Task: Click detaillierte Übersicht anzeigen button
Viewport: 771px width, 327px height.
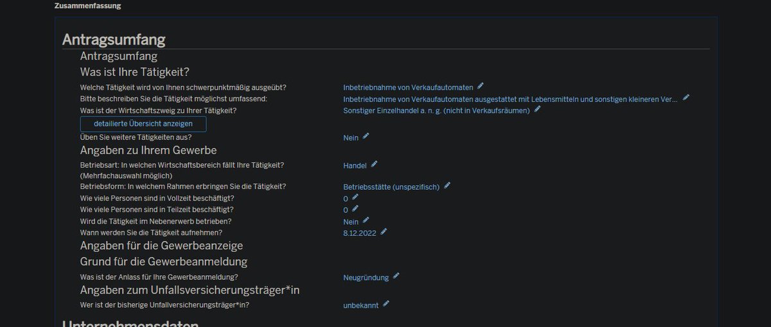Action: [143, 124]
